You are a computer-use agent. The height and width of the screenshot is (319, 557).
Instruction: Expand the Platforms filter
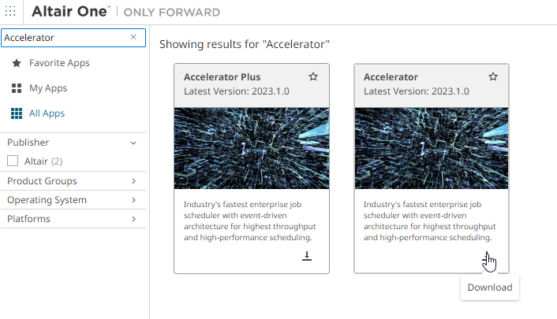pyautogui.click(x=133, y=219)
